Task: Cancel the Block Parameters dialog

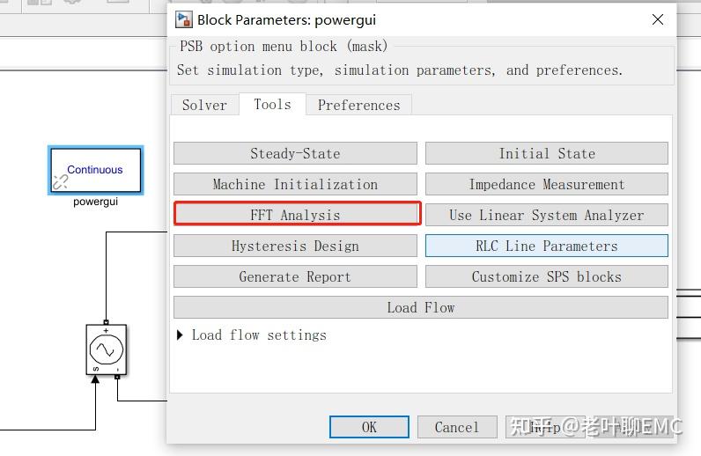Action: click(x=456, y=427)
